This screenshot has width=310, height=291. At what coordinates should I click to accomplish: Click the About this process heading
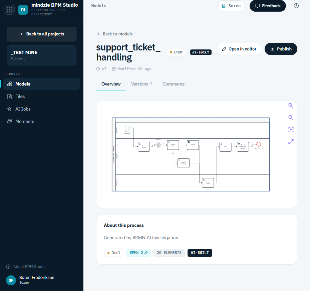pyautogui.click(x=124, y=225)
